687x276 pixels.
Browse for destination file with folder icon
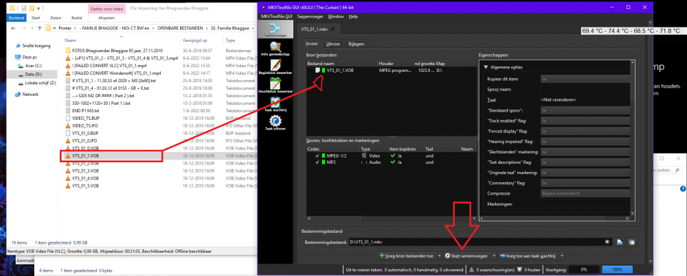620,242
